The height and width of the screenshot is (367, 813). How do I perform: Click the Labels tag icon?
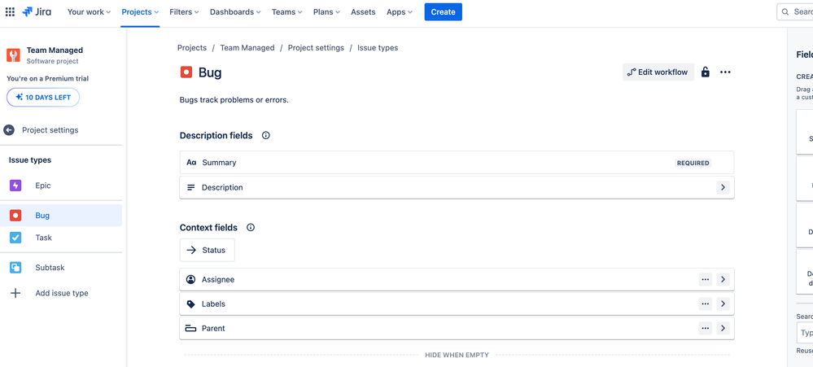coord(190,304)
